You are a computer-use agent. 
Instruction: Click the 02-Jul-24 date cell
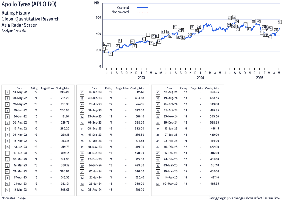tap(95, 172)
